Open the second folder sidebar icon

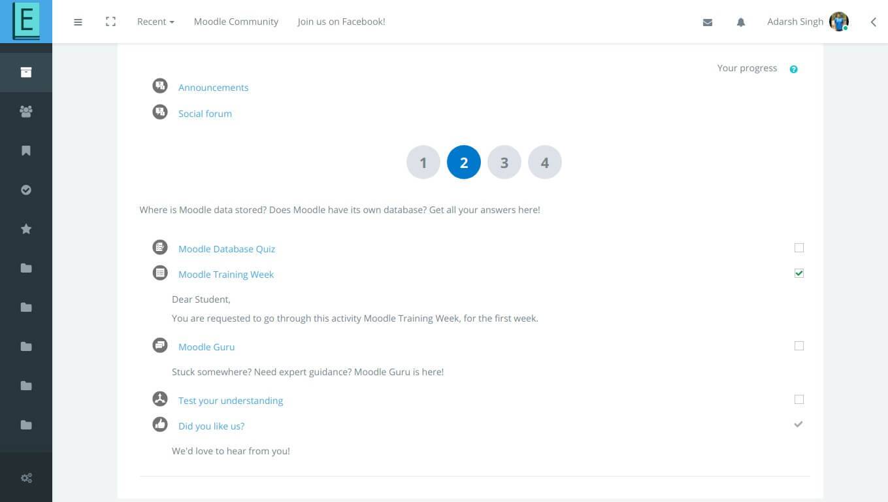tap(26, 307)
